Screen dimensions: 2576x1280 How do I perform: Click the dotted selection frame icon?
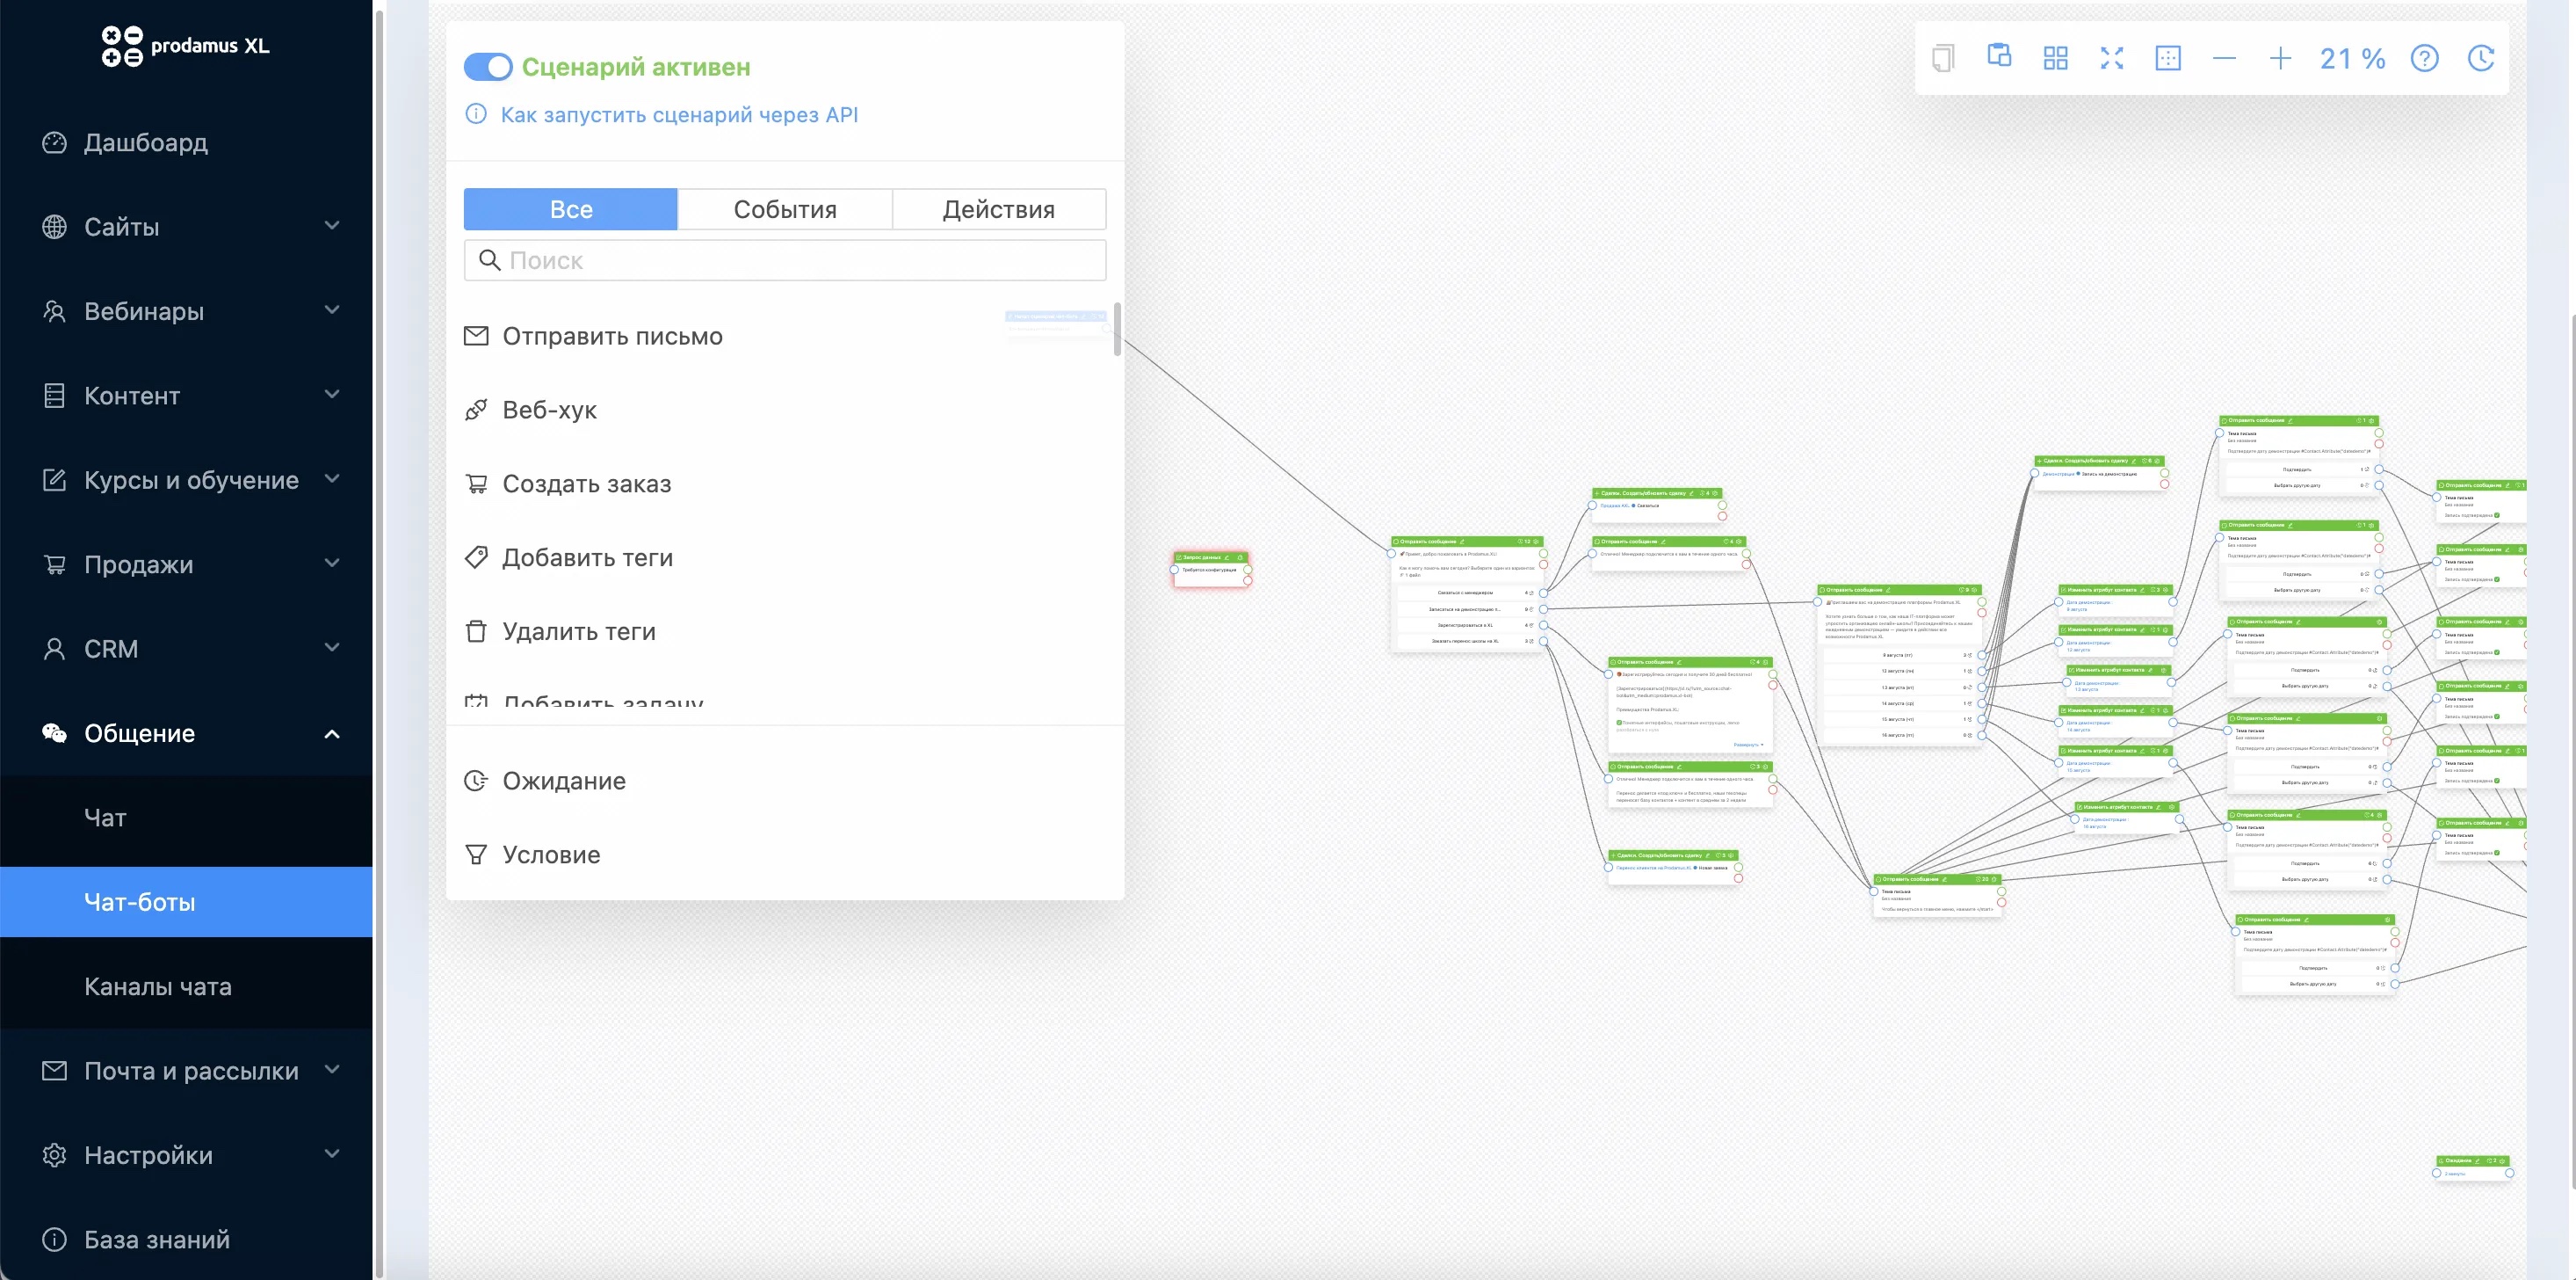pos(2167,58)
